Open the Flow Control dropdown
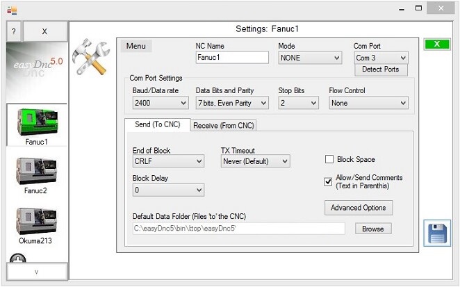Image resolution: width=460 pixels, height=287 pixels. tap(368, 103)
